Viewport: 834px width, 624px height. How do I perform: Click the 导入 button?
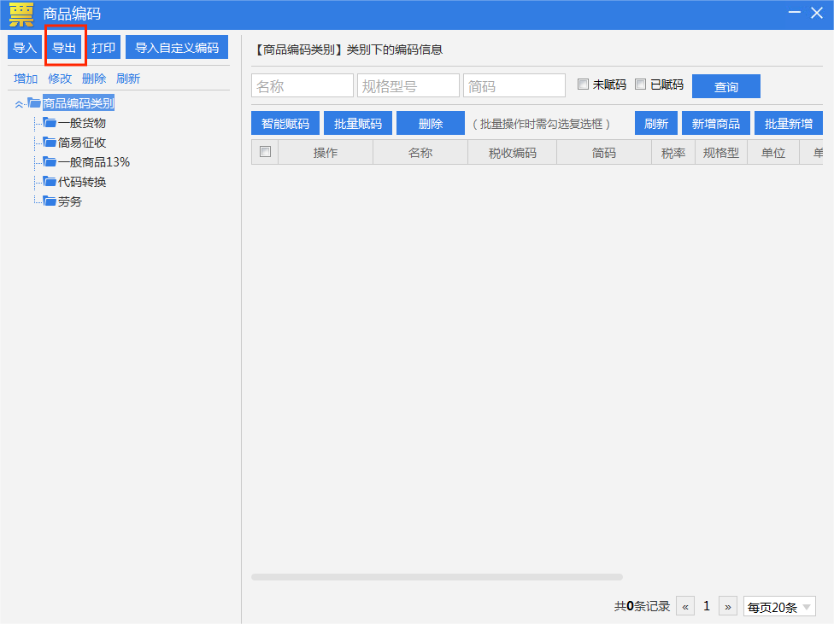coord(25,47)
